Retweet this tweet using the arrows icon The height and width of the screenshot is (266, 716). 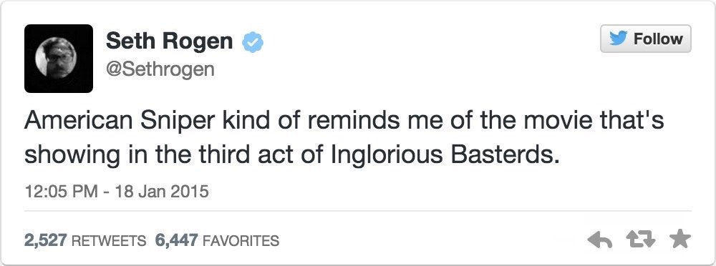pos(640,240)
